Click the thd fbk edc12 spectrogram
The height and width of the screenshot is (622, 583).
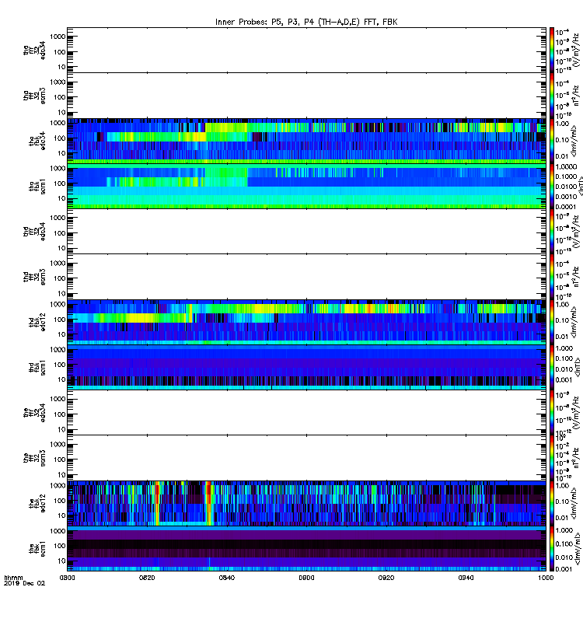coord(306,322)
